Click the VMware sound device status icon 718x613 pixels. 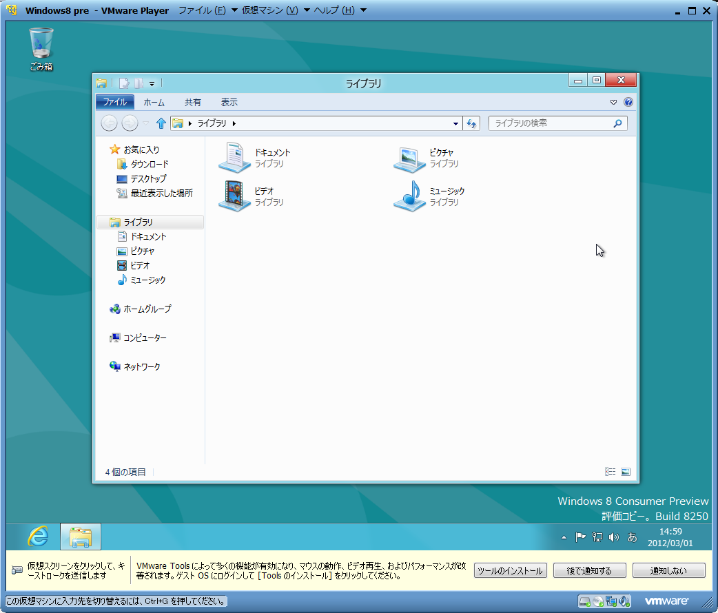[x=624, y=601]
